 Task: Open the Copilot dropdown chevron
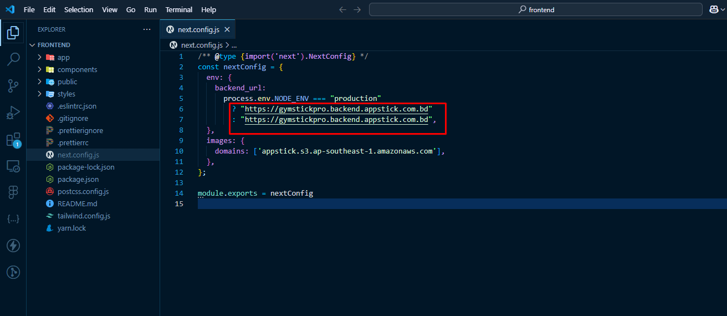[724, 9]
